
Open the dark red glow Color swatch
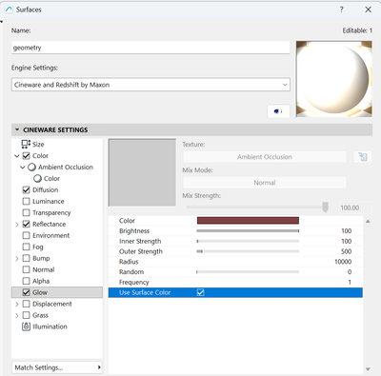[x=248, y=221]
